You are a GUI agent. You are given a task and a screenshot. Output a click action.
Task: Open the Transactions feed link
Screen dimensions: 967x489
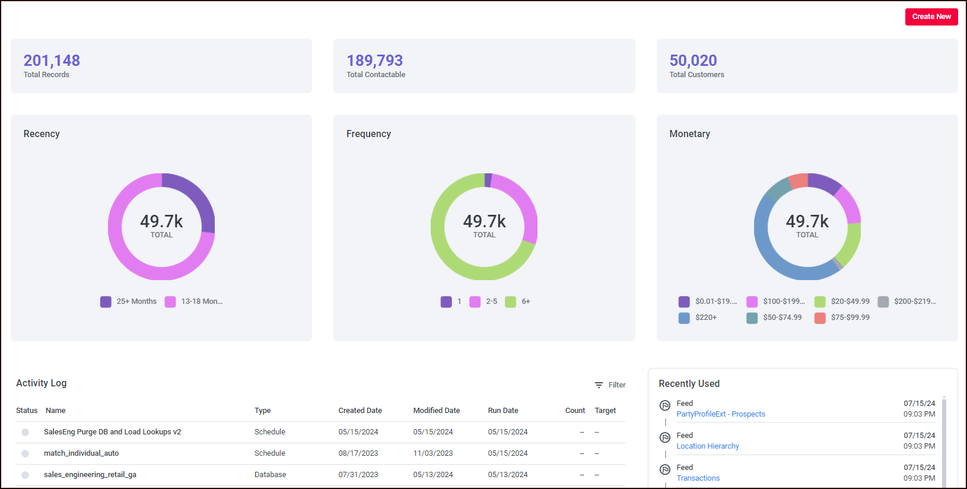click(x=698, y=478)
